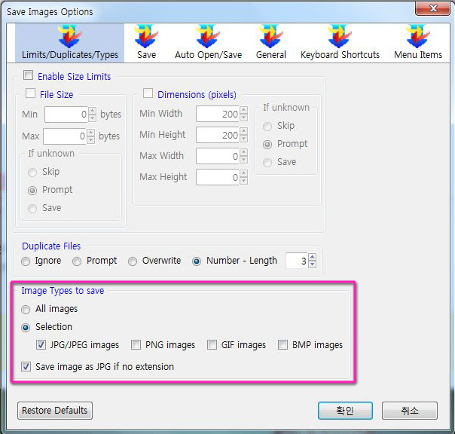
Task: Click the Max Height input field
Action: coord(218,177)
